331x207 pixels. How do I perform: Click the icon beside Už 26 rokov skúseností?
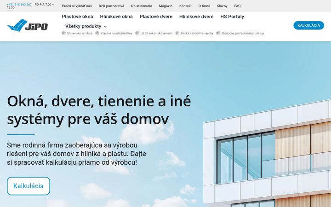point(137,33)
